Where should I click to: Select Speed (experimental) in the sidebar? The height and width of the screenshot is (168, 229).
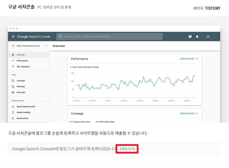[29, 106]
